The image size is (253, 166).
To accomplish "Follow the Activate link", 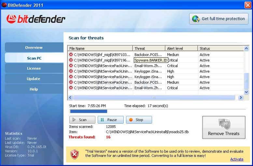I will (237, 159).
